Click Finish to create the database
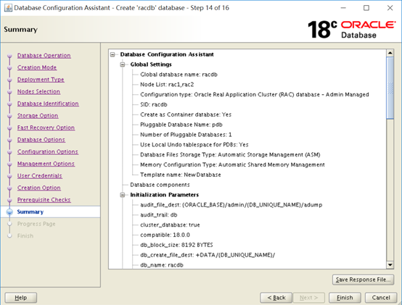402x305 pixels. pyautogui.click(x=345, y=298)
